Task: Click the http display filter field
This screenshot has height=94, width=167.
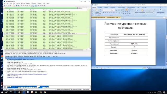Action: tap(40, 8)
